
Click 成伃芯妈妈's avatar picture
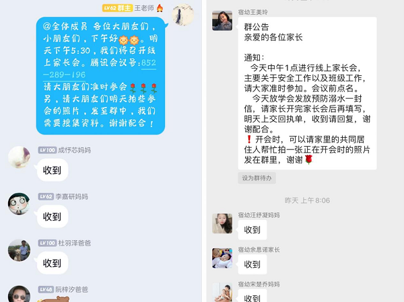point(19,157)
